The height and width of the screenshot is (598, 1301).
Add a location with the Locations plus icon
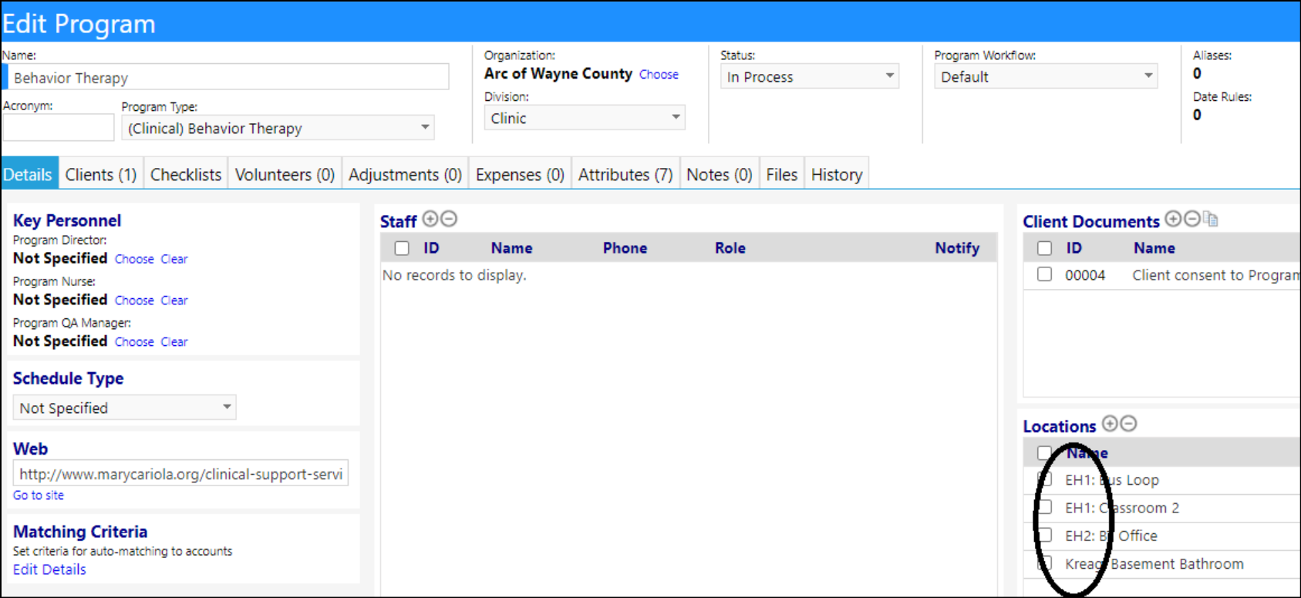[x=1110, y=423]
